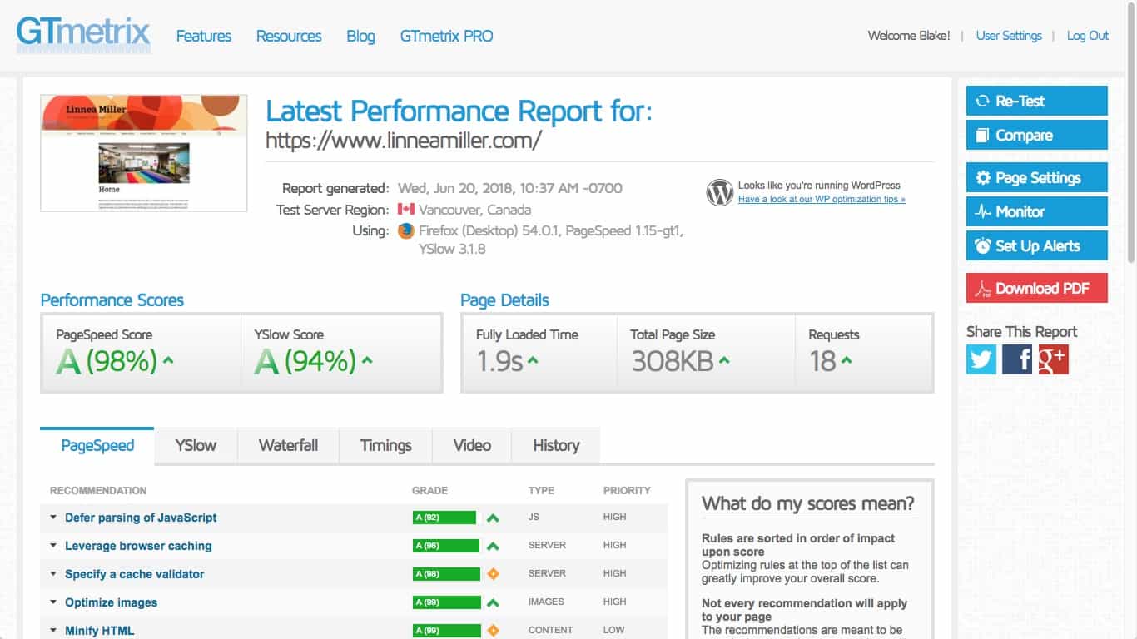Click Set Up Alerts button
Screen dimensions: 1137x639
1037,245
